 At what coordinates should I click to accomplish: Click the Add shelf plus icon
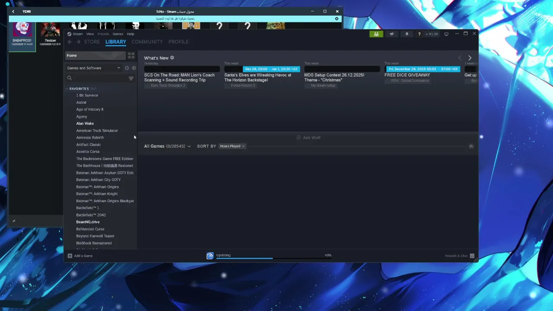[299, 137]
